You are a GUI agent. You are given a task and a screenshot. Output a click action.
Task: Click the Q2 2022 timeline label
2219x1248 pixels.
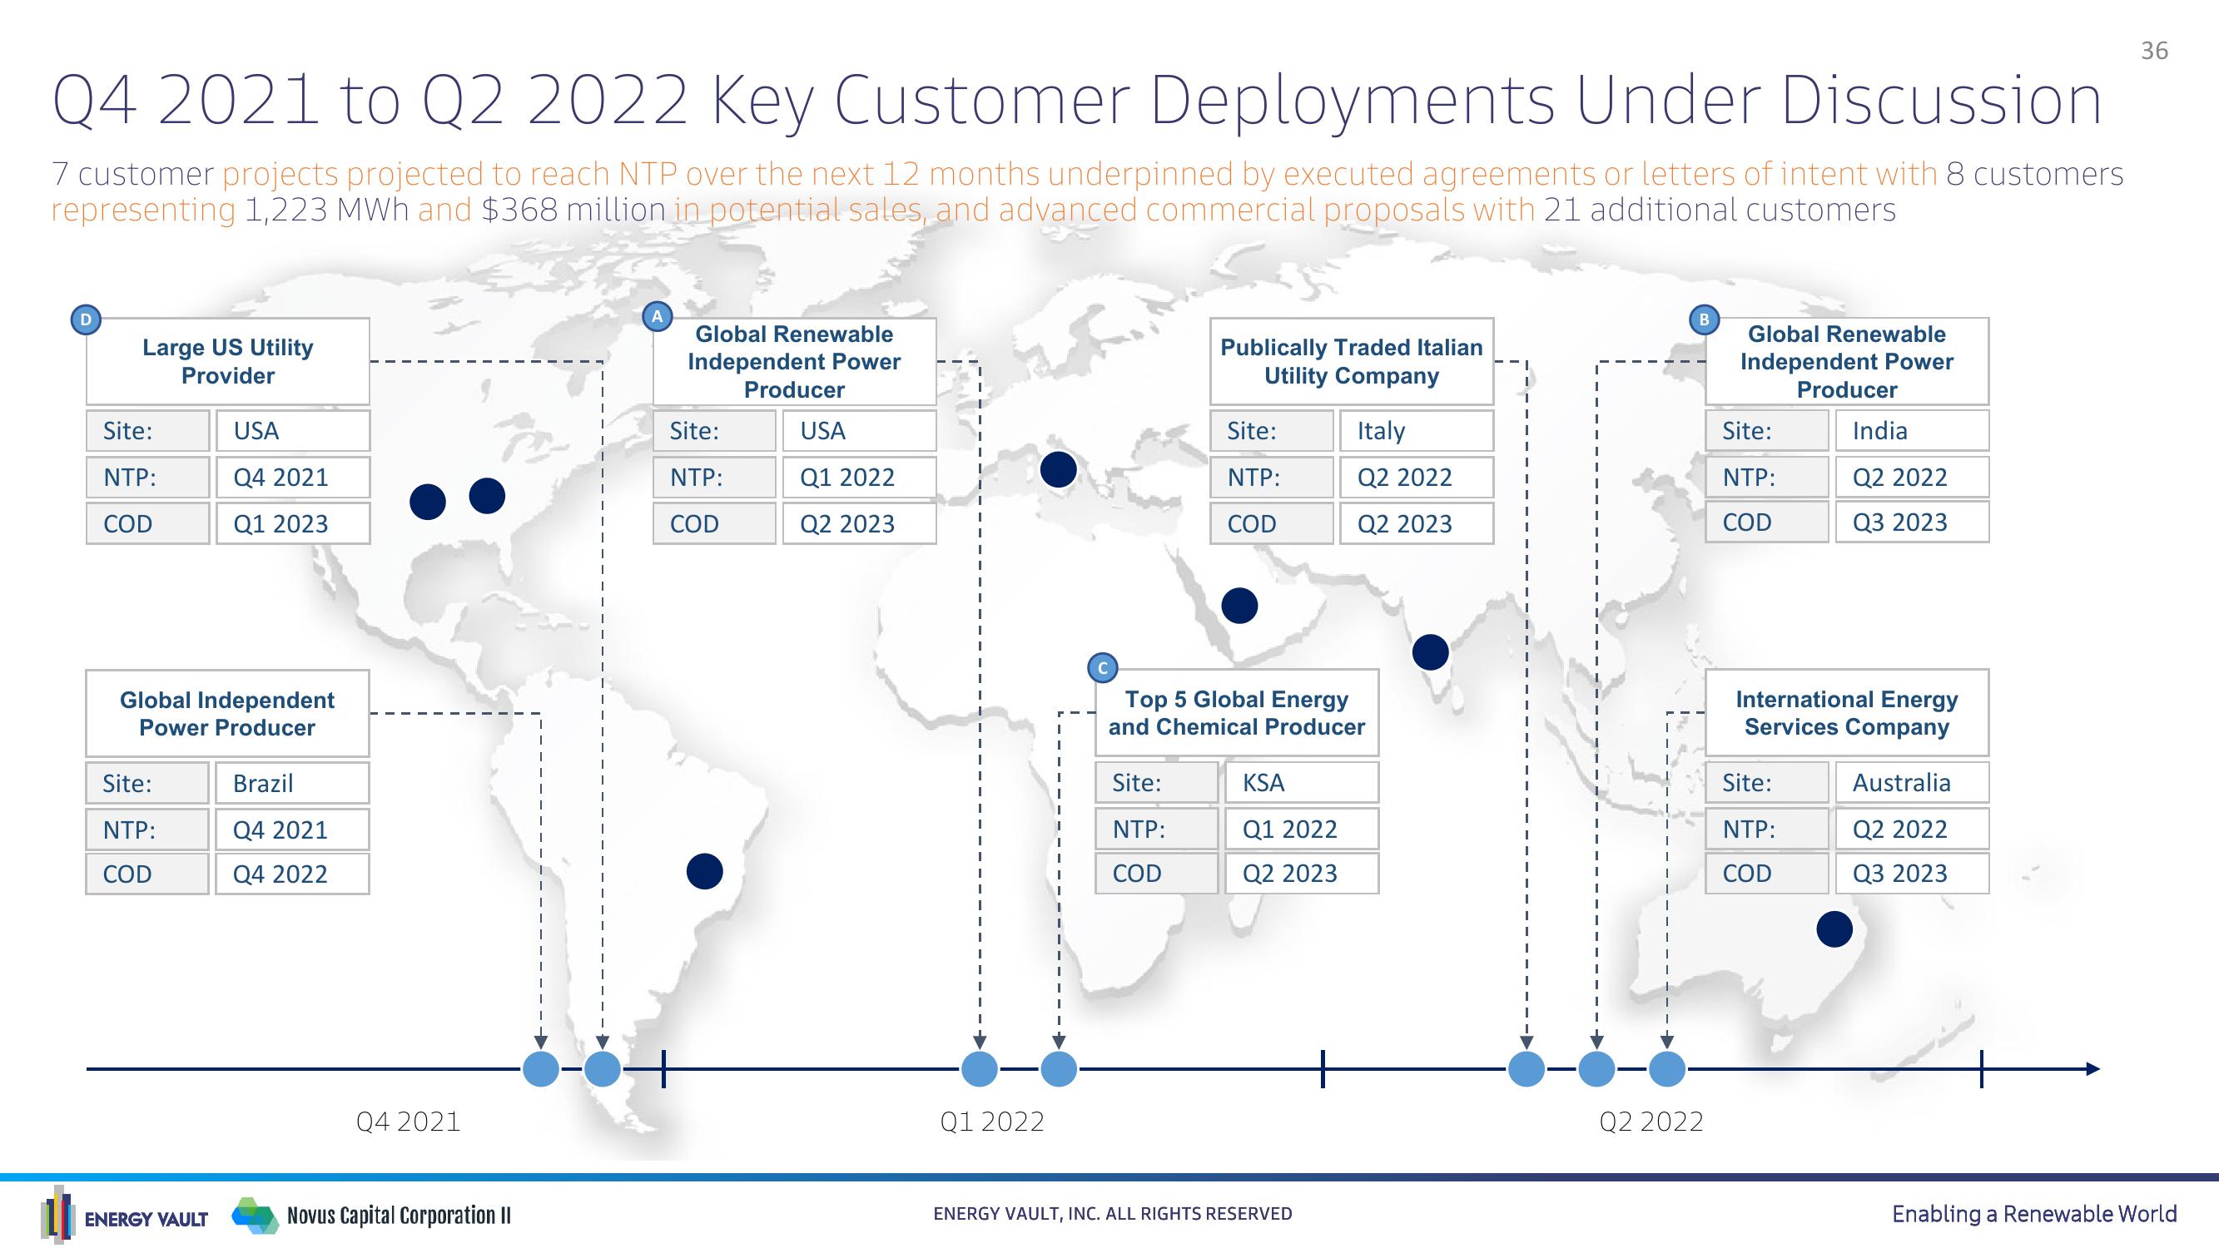[1651, 1122]
